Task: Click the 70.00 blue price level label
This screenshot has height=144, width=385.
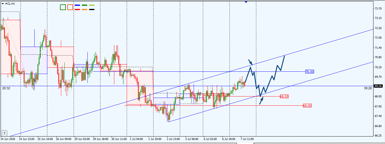Action: coord(310,71)
